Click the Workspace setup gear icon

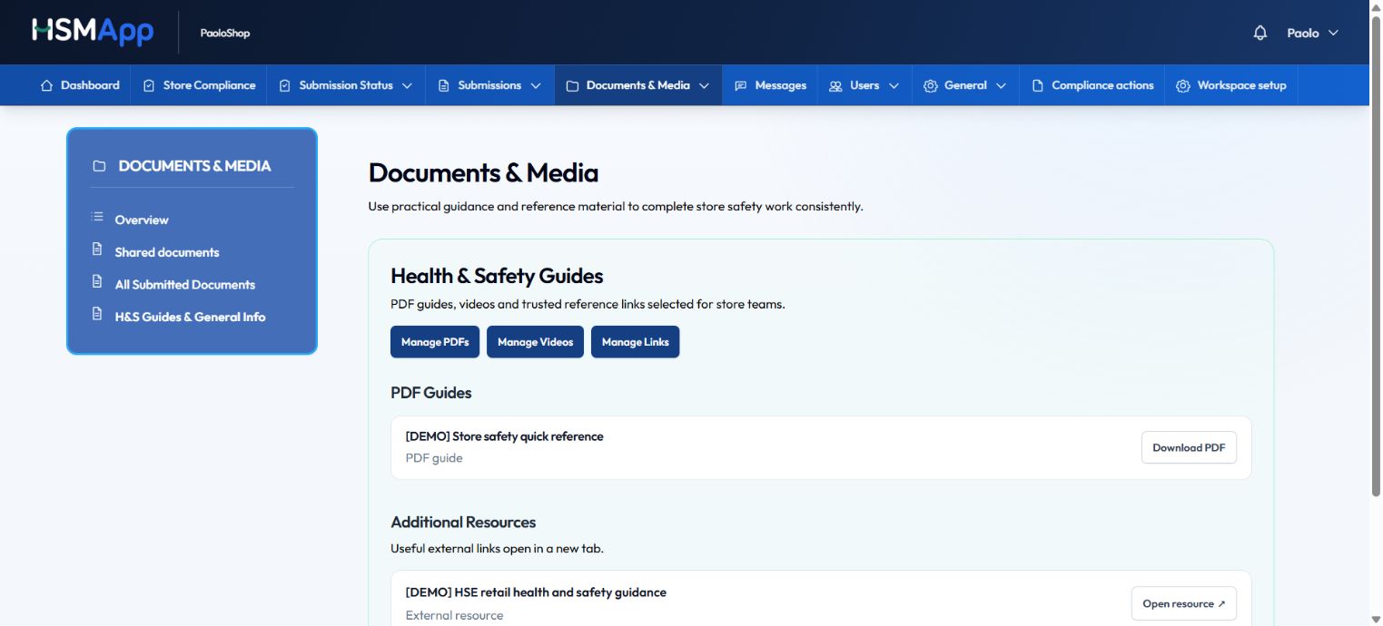pyautogui.click(x=1183, y=85)
